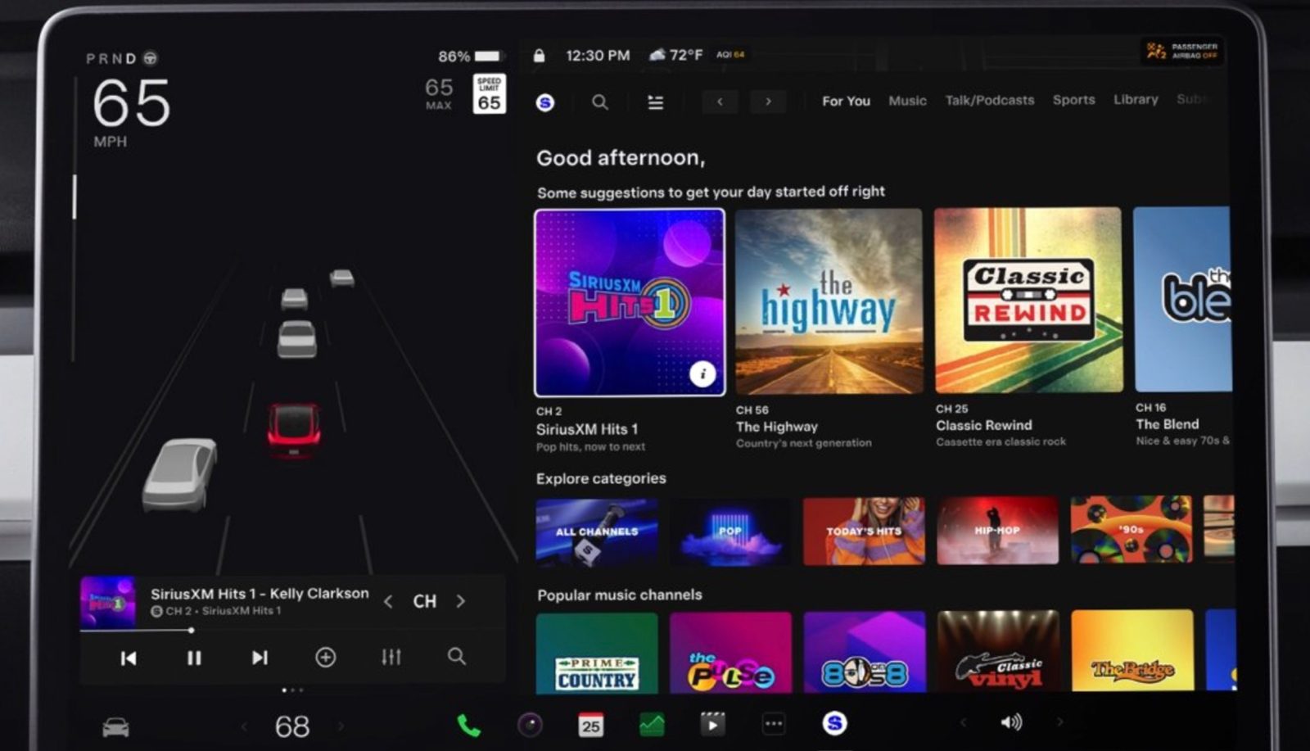Go to previous channel with CH left arrow
This screenshot has height=751, width=1310.
tap(388, 602)
